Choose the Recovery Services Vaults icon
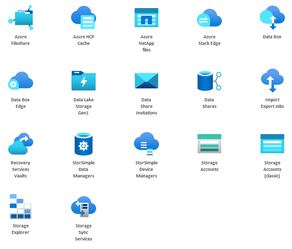This screenshot has height=249, width=292. click(x=21, y=144)
